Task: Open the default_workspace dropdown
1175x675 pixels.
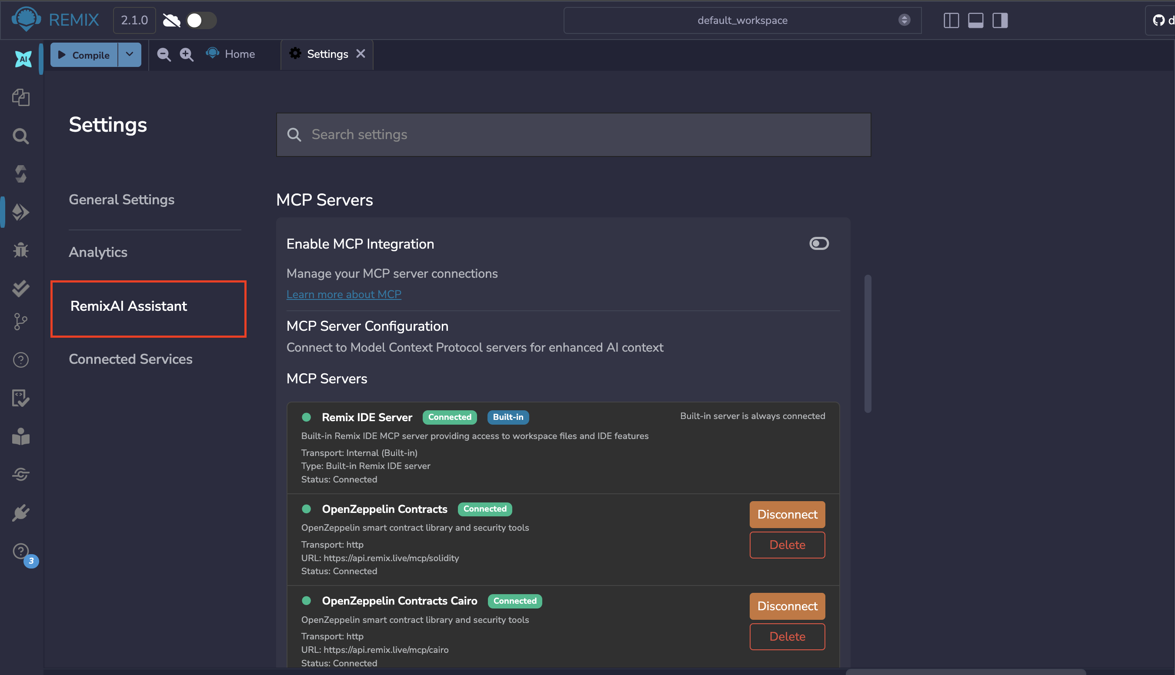Action: (x=742, y=20)
